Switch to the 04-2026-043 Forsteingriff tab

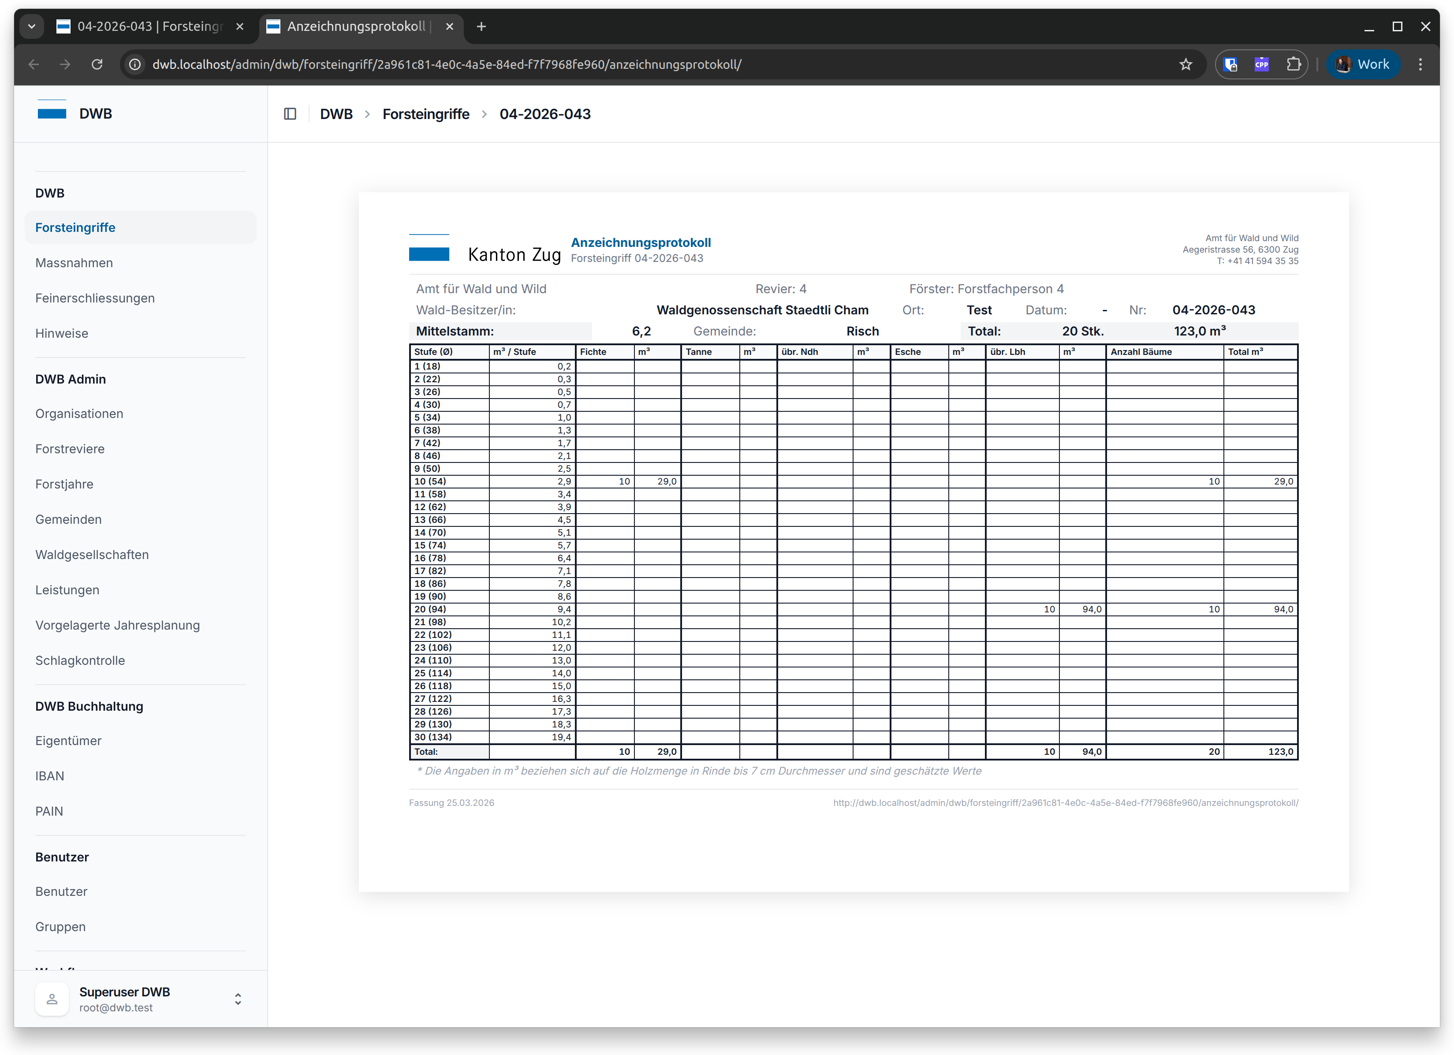(x=149, y=26)
